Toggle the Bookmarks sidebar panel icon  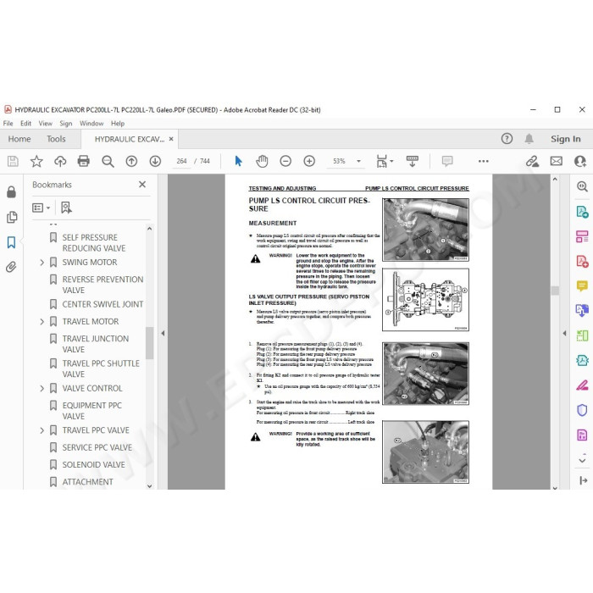click(x=11, y=242)
